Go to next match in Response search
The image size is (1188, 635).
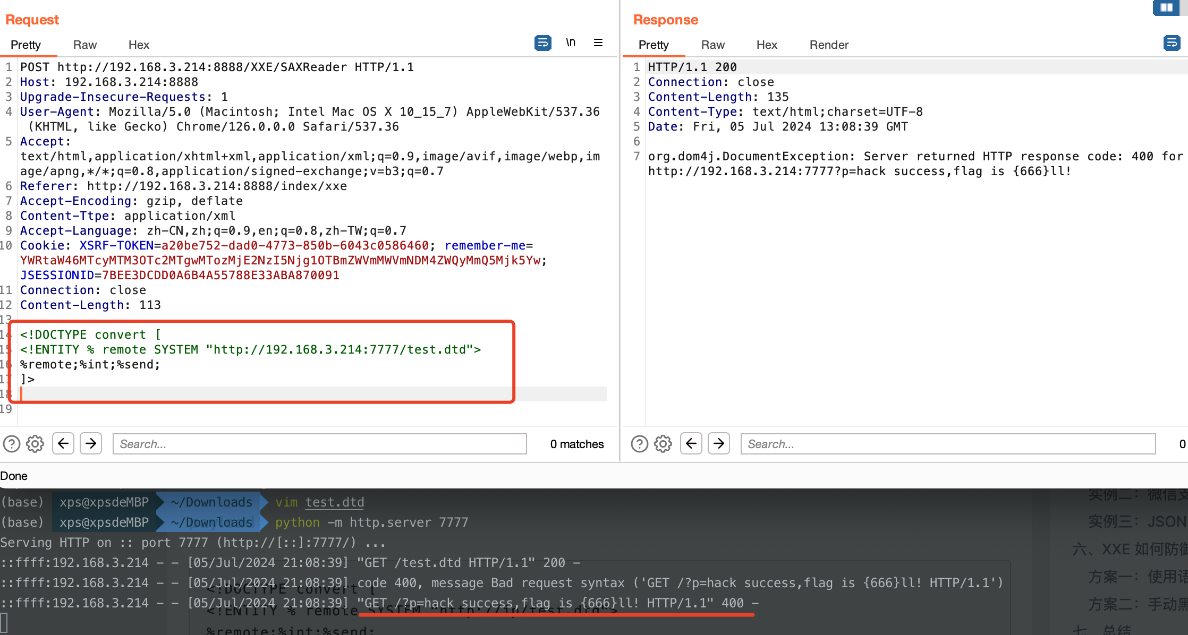coord(719,443)
